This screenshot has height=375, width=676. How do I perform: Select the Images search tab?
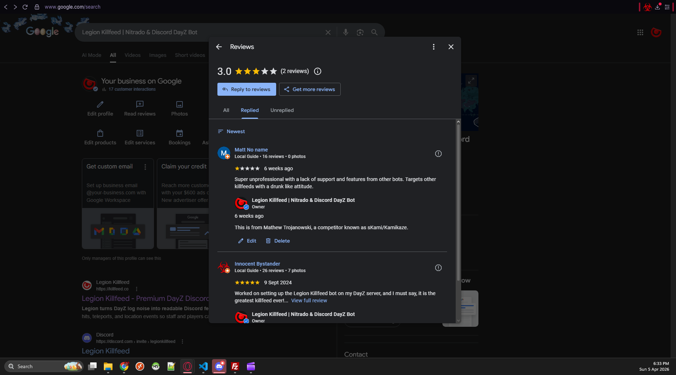coord(158,55)
